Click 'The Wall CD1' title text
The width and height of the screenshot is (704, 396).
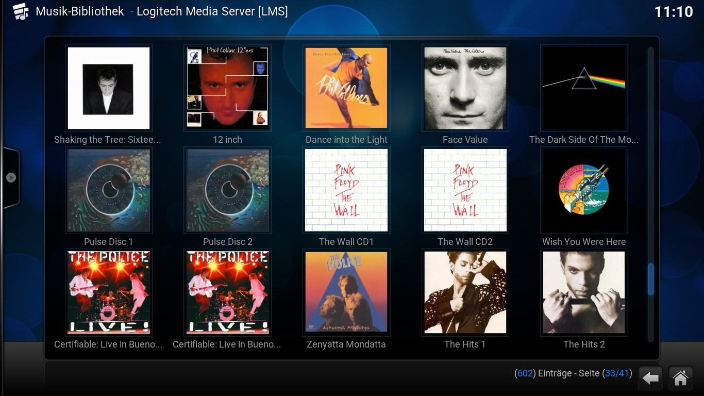point(346,242)
